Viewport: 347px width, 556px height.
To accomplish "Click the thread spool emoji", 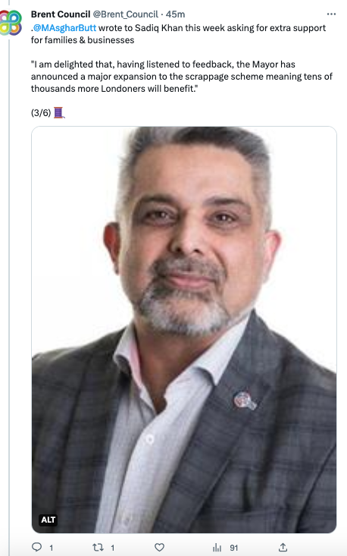I will click(x=59, y=113).
